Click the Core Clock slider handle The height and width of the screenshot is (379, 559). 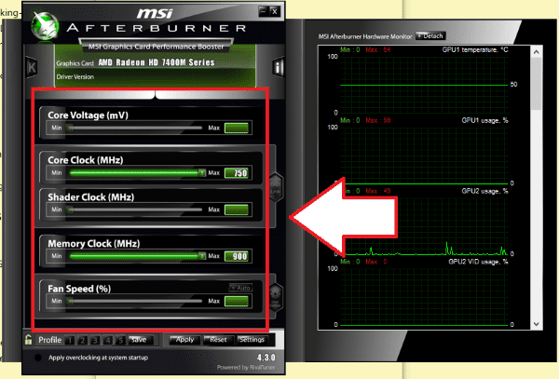coord(202,173)
